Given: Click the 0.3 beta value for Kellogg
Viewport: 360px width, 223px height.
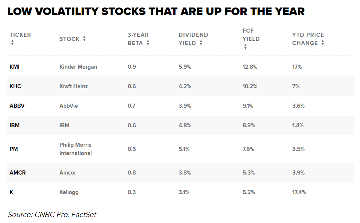Looking at the screenshot, I should 132,192.
